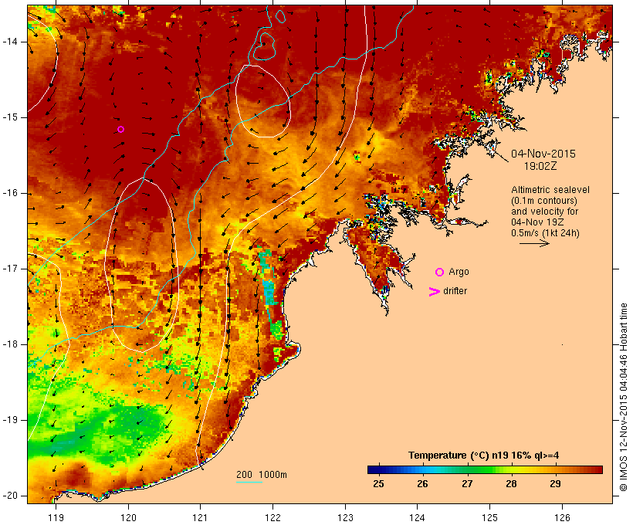Click the cyan 200m isobath sample line

(249, 482)
